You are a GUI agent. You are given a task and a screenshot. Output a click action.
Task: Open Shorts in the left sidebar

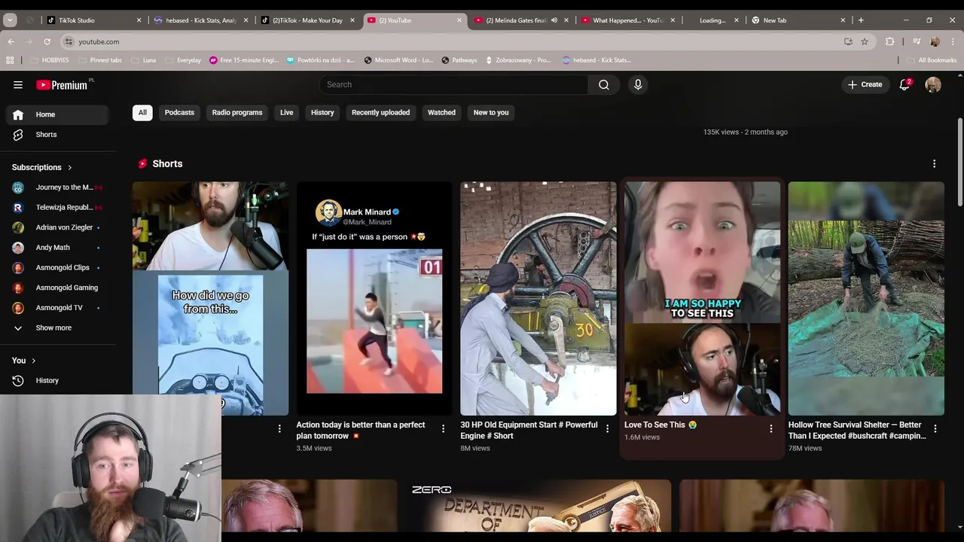point(56,134)
